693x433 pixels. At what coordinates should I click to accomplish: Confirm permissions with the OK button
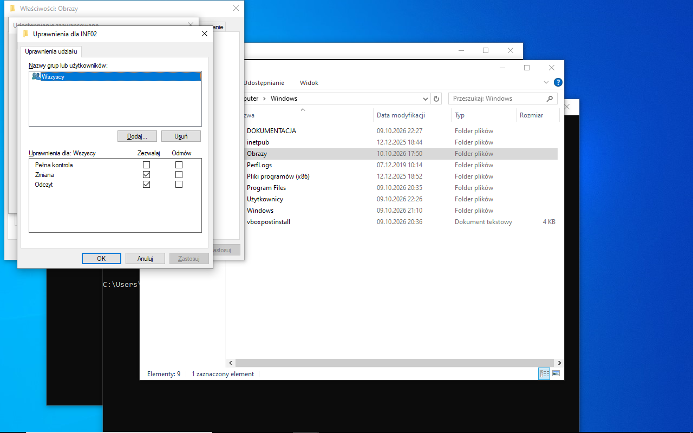[x=101, y=259]
